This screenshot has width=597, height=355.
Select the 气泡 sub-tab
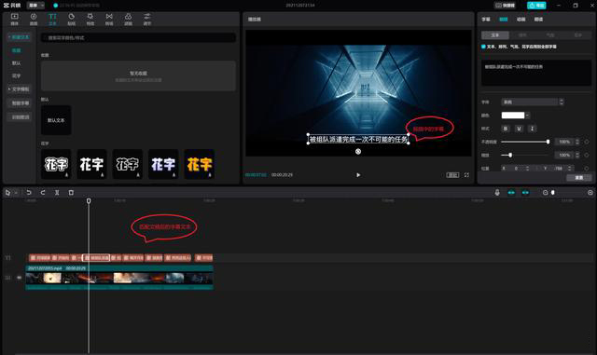tap(550, 35)
